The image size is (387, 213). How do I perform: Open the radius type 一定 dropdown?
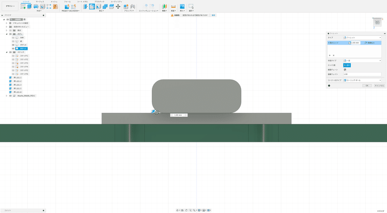tap(362, 61)
